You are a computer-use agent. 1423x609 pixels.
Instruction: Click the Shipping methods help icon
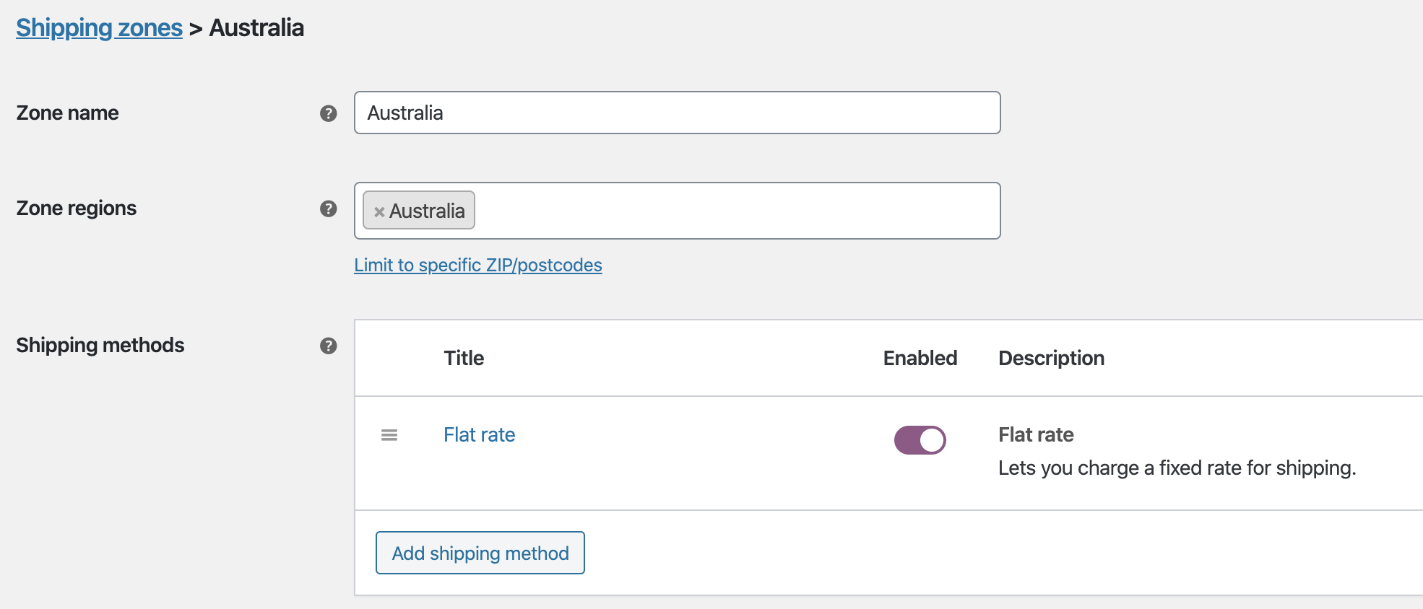point(329,346)
